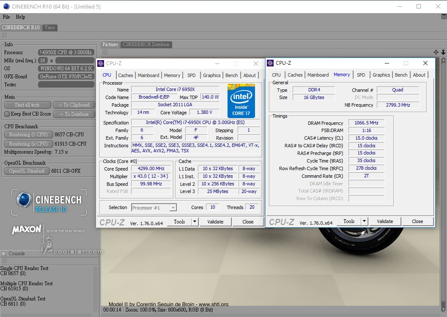Open Bench tab in left CPU-Z window
Viewport: 447px width, 317px height.
tap(231, 75)
